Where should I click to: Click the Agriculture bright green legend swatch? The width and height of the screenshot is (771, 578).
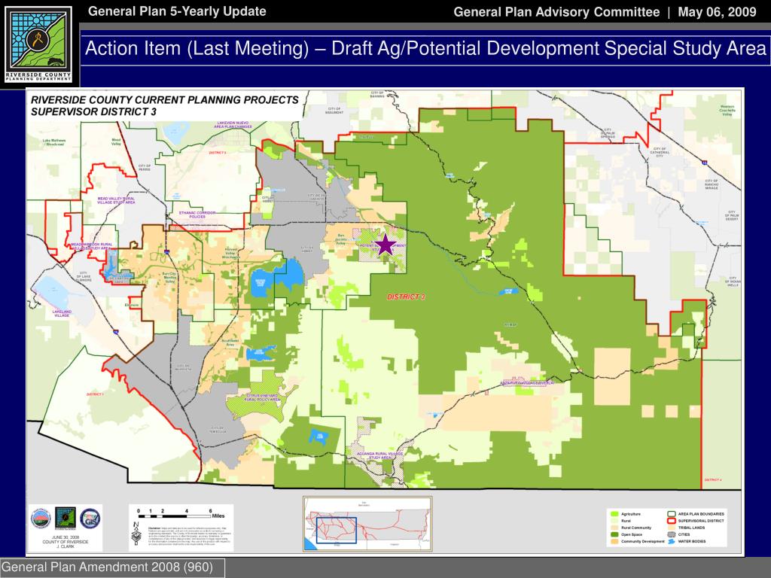pos(614,513)
